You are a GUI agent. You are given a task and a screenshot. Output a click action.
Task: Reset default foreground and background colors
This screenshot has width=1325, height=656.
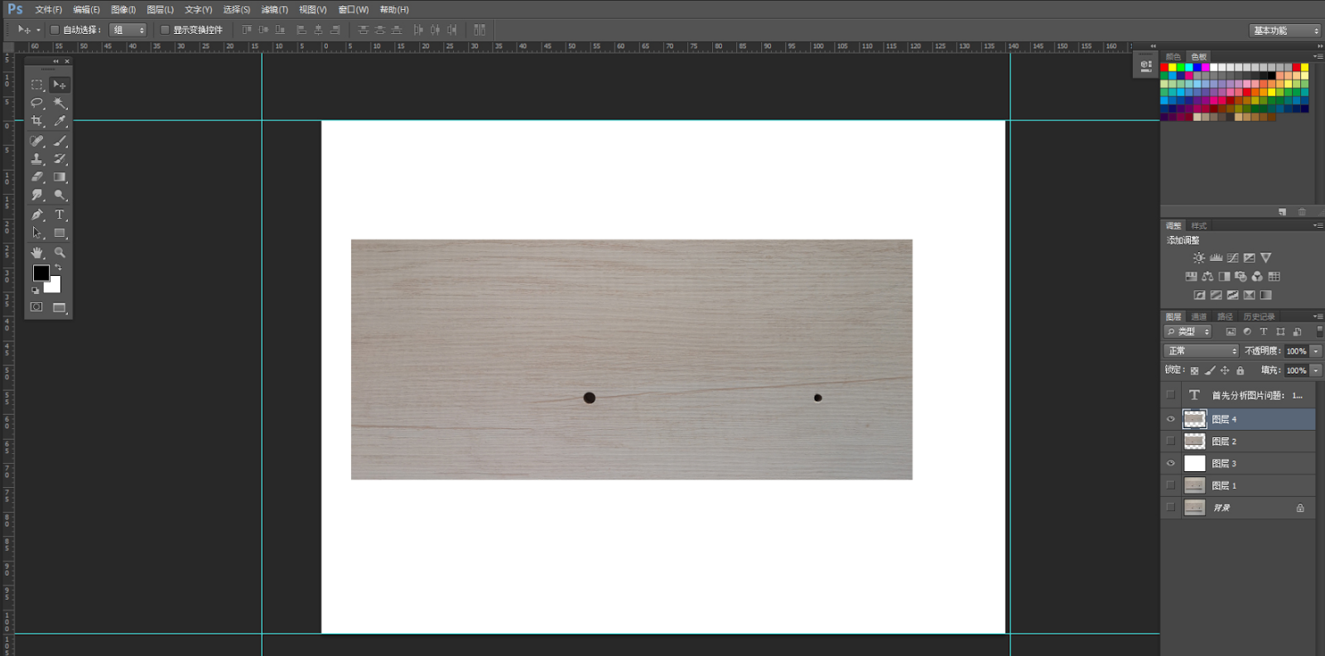(35, 290)
